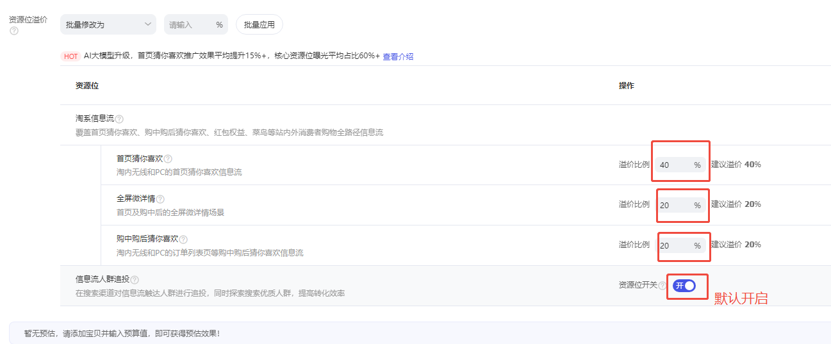Click the 资源位 column header
831x344 pixels.
click(87, 86)
